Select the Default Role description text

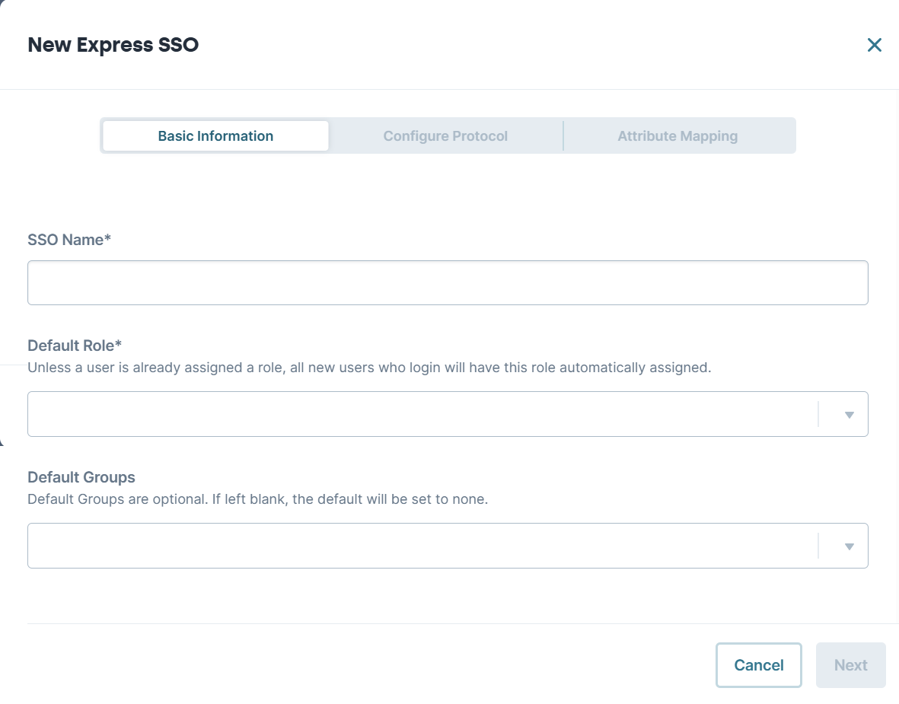coord(369,368)
